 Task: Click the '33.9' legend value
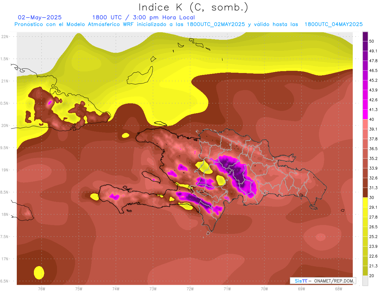(373, 168)
